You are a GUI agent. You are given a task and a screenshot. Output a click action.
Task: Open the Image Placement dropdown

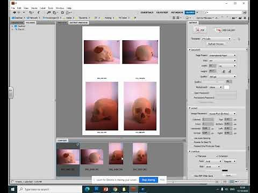coord(223,114)
